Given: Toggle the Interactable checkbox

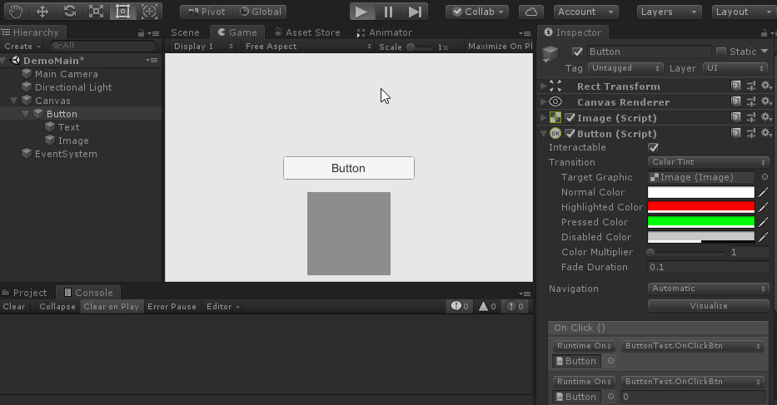Looking at the screenshot, I should point(653,147).
